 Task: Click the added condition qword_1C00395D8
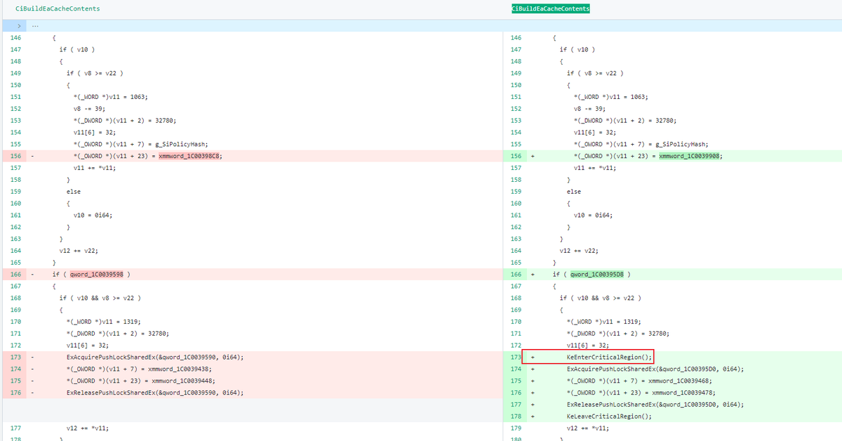596,274
